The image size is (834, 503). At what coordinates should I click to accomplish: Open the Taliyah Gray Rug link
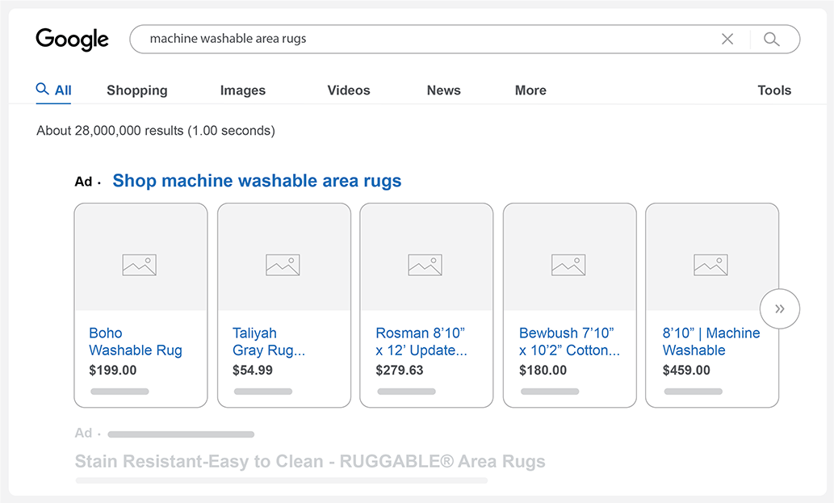click(x=269, y=342)
